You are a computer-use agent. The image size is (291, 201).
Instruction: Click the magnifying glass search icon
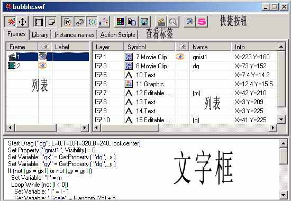click(173, 22)
